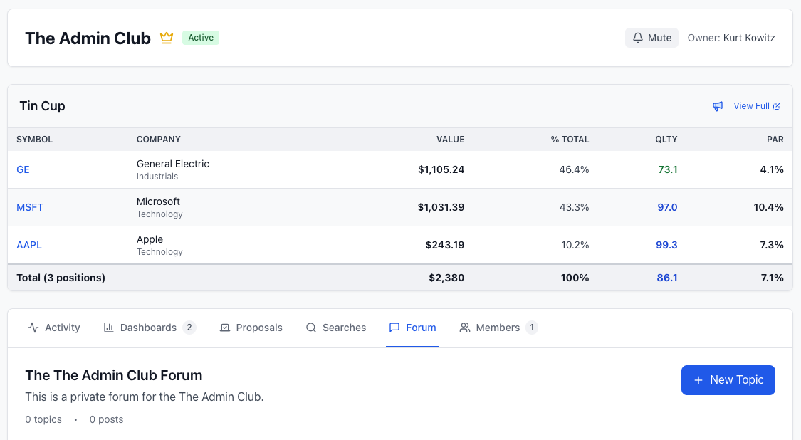The width and height of the screenshot is (801, 440).
Task: Click AAPL PAR value 7.3%
Action: pyautogui.click(x=772, y=246)
